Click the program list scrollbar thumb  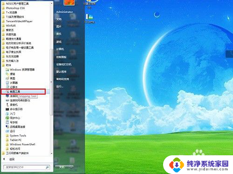[x=51, y=82]
